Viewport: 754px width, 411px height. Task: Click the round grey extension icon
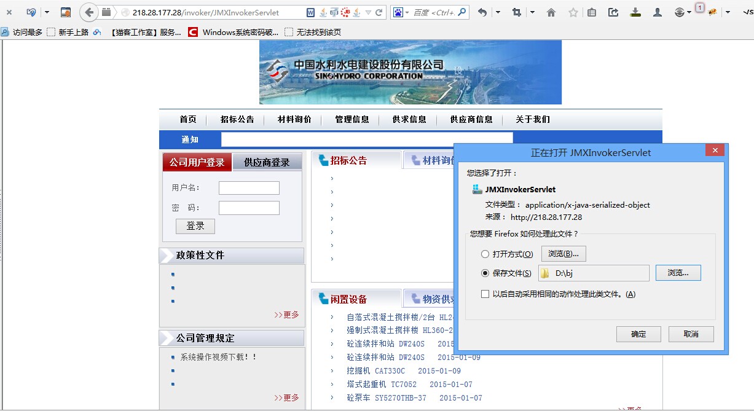680,12
